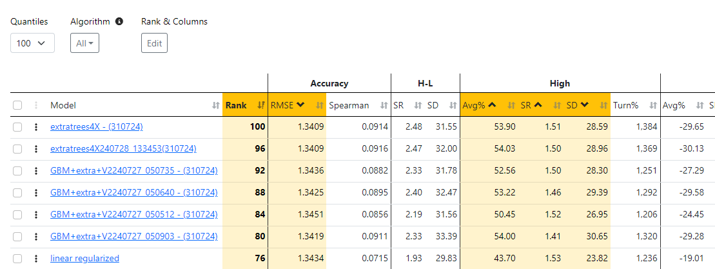This screenshot has width=715, height=269.
Task: Open kebab menu for extratrees4X240728_133453 row
Action: (36, 149)
